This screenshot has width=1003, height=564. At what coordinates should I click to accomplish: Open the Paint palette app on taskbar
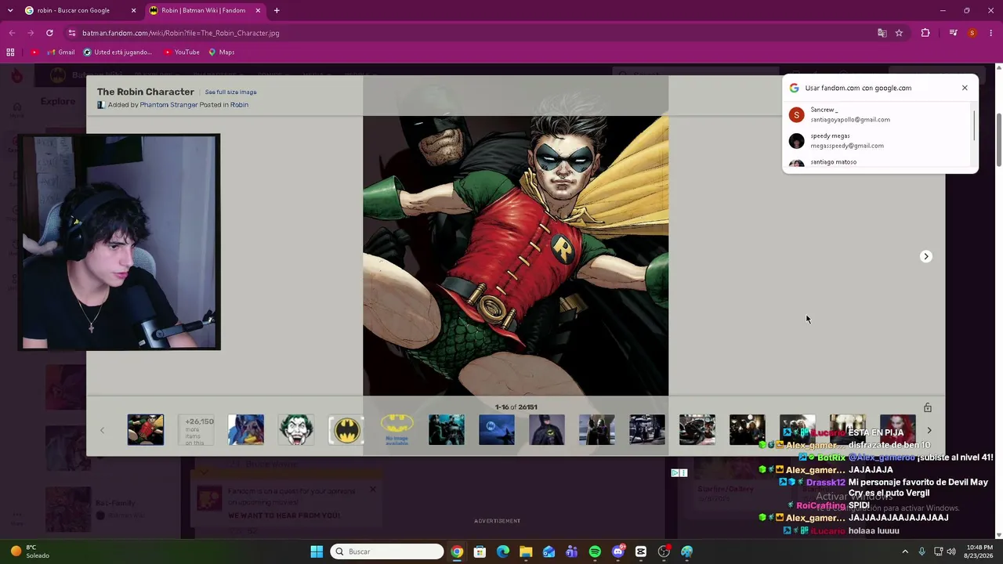pyautogui.click(x=687, y=551)
